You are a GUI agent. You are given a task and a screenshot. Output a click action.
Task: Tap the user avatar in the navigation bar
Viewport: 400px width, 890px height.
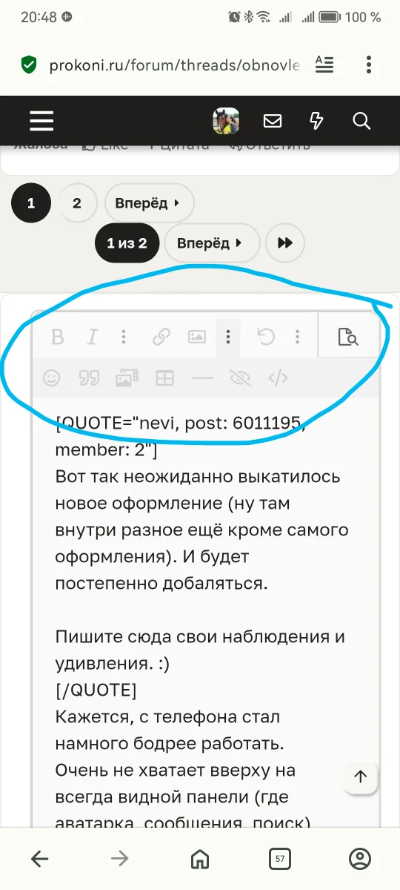[x=226, y=121]
